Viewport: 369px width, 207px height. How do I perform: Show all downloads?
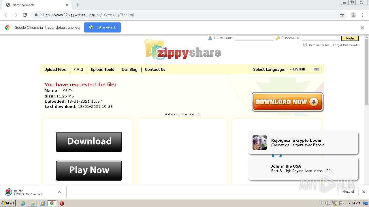(348, 192)
